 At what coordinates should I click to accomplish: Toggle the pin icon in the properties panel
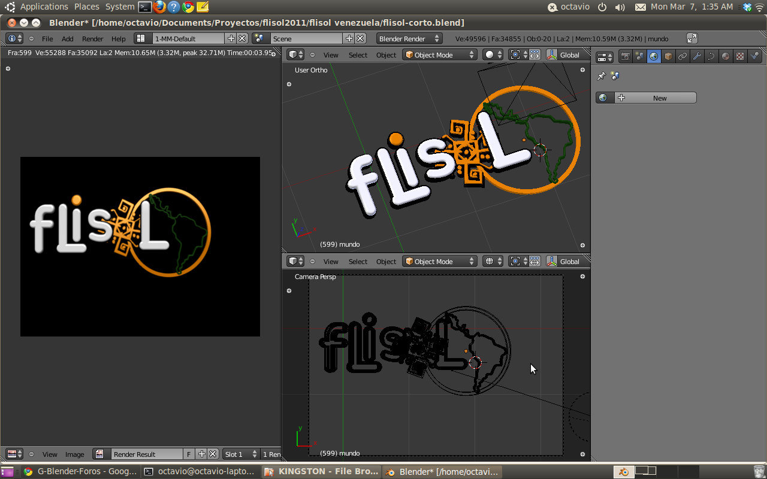click(x=602, y=76)
